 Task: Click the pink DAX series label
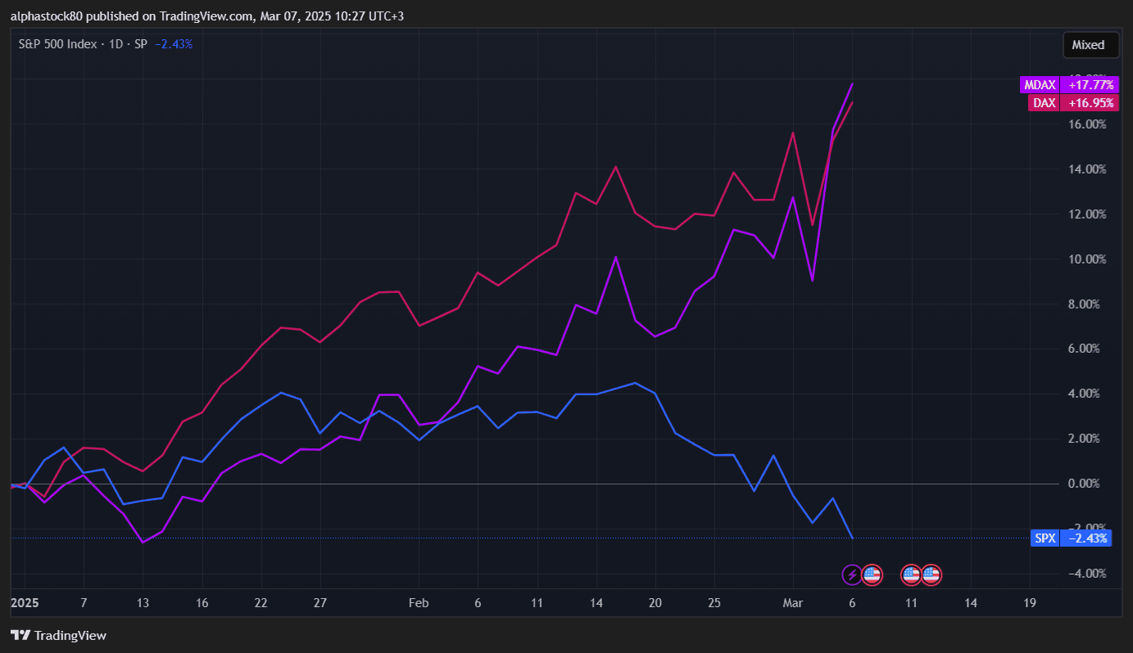tap(1044, 103)
